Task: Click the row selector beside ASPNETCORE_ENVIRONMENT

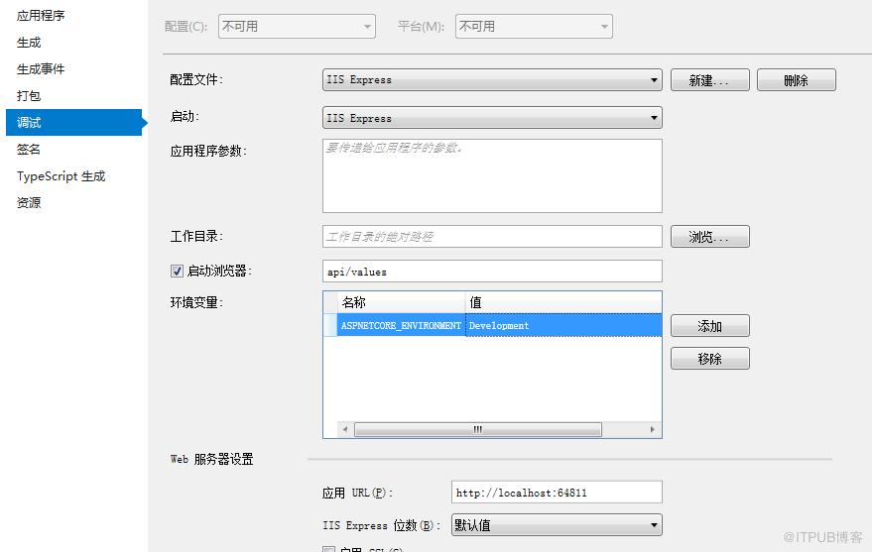Action: point(330,325)
